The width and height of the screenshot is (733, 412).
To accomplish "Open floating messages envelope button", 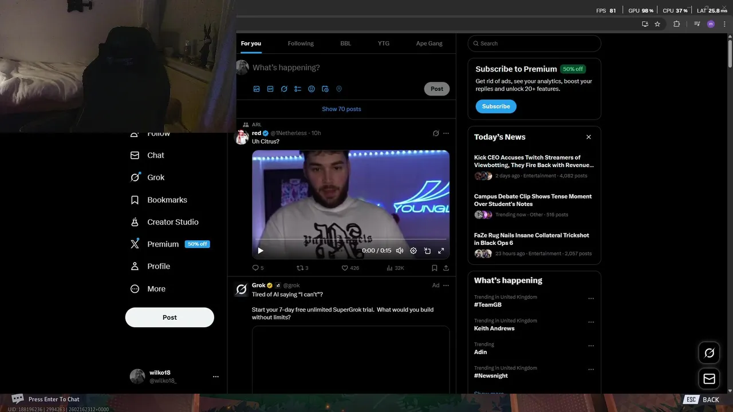I will 709,379.
